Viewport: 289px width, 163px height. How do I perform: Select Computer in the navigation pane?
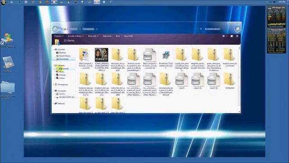62,91
